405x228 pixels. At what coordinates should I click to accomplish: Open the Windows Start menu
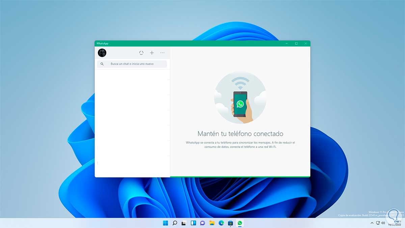tap(166, 223)
